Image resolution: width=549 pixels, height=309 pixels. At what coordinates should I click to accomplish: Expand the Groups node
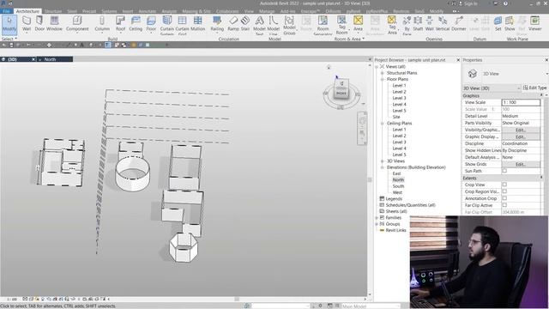click(377, 224)
